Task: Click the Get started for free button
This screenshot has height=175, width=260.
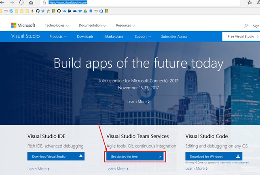Action: 135,156
